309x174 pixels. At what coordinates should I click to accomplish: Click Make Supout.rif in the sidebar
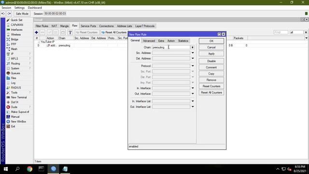[x=20, y=112]
